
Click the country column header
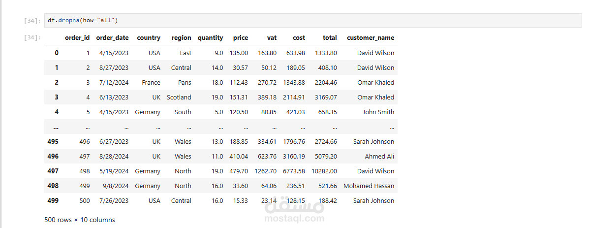pyautogui.click(x=149, y=37)
